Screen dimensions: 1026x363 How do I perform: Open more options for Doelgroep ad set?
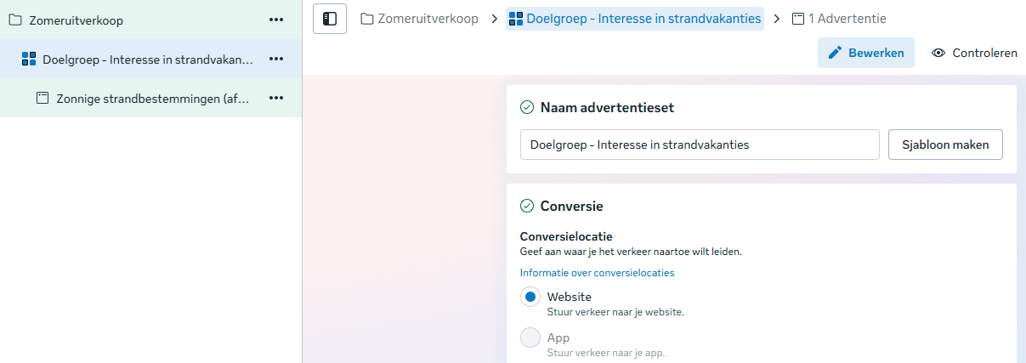tap(276, 59)
